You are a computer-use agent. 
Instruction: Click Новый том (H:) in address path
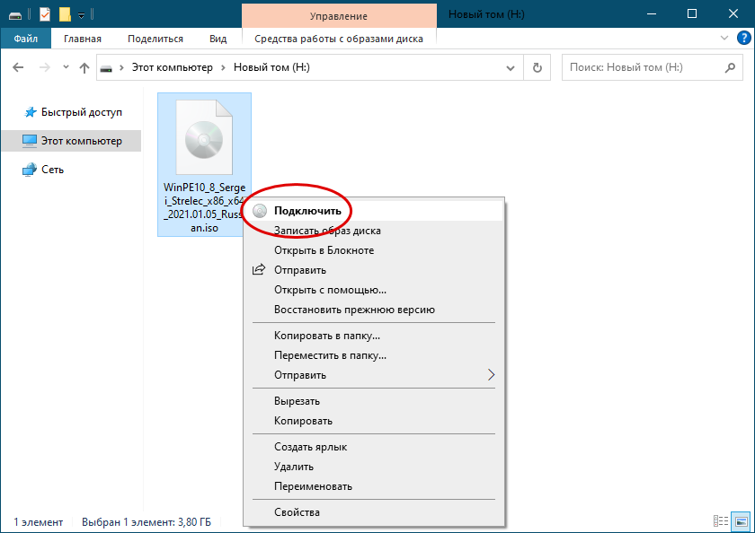pos(271,67)
